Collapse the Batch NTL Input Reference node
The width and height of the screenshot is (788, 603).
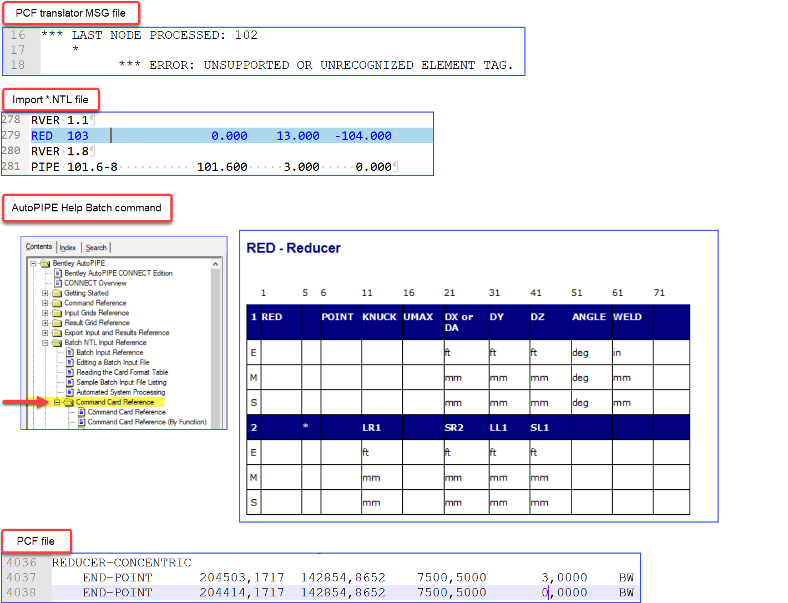pos(46,343)
